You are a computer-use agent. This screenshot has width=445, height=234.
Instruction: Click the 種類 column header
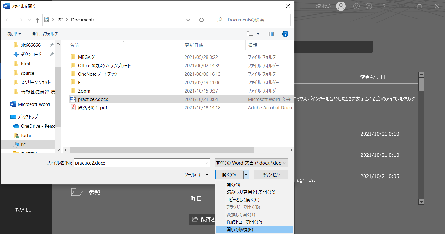pos(253,45)
